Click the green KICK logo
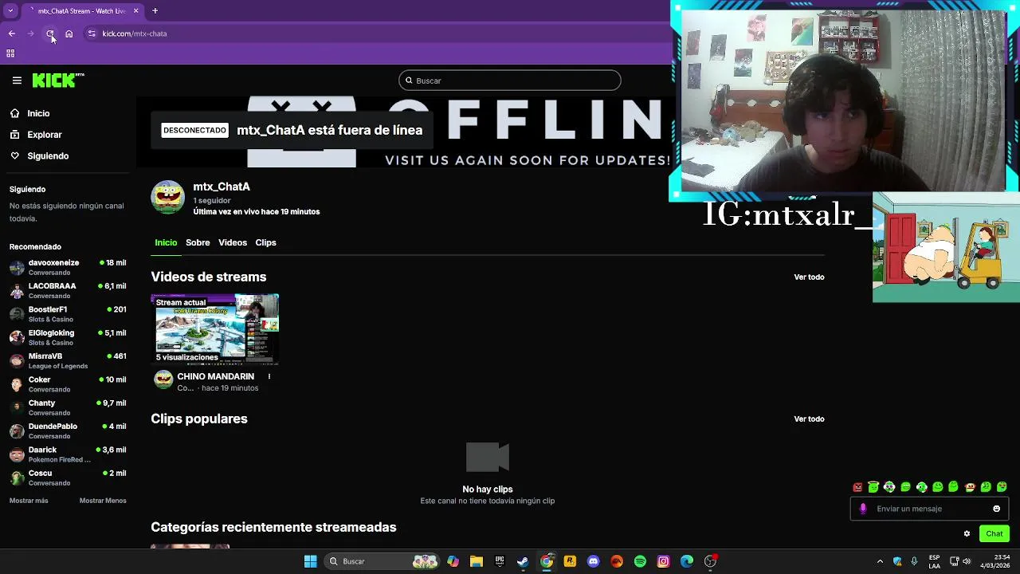 coord(58,80)
